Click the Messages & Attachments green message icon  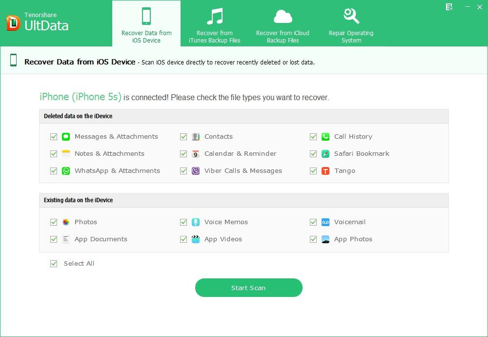click(x=66, y=137)
